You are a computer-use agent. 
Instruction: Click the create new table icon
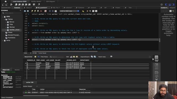(x=19, y=4)
